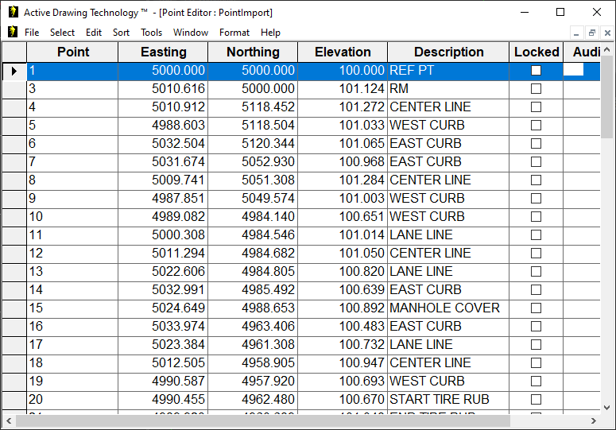Open the File menu
The image size is (616, 430).
click(32, 33)
